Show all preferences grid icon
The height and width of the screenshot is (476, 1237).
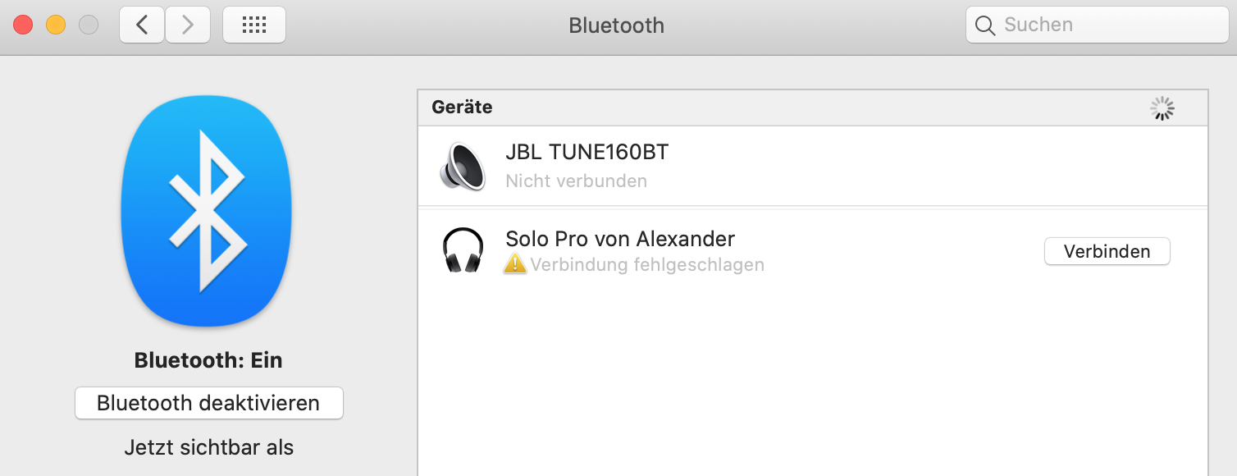[x=254, y=25]
